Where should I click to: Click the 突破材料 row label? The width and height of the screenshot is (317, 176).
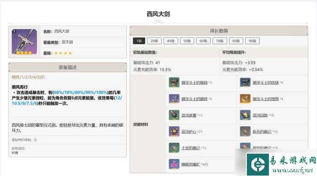pos(141,124)
